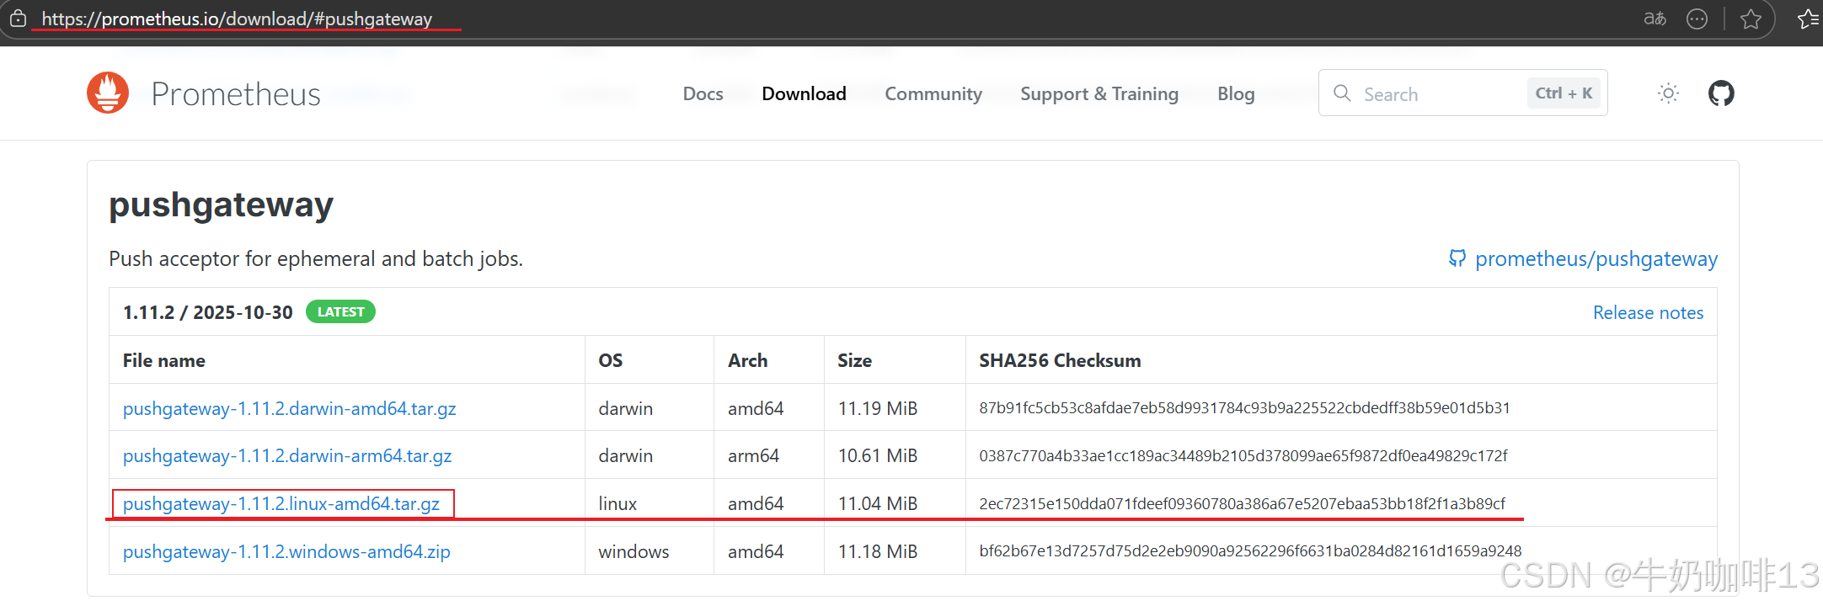This screenshot has height=606, width=1823.
Task: Toggle the light/dark theme sun icon
Action: [x=1668, y=93]
